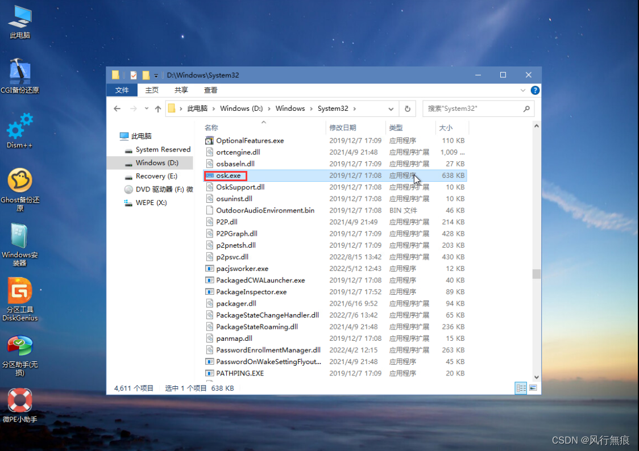
Task: Go back with the left arrow
Action: (x=117, y=108)
